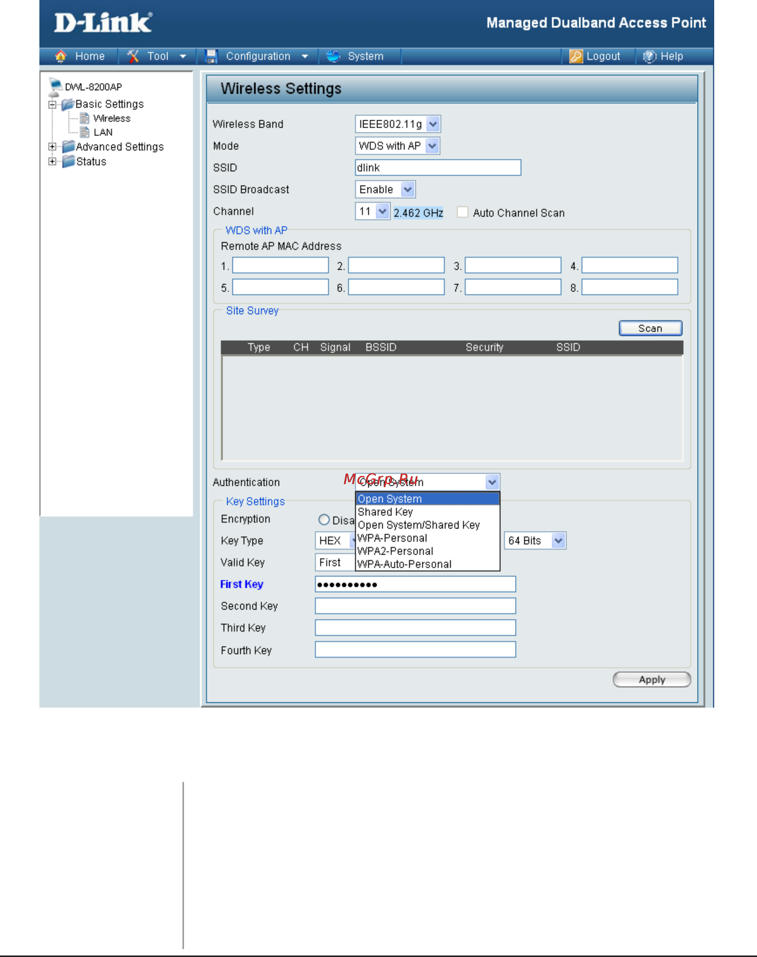The height and width of the screenshot is (957, 757).
Task: Open the Wireless Band dropdown
Action: (x=398, y=124)
